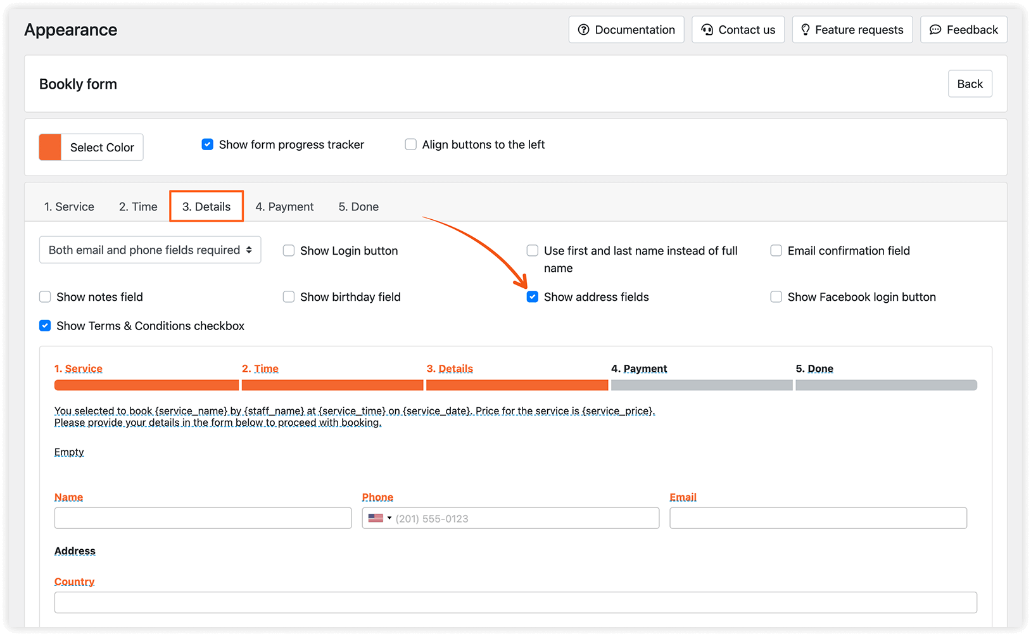Viewport: 1031px width, 636px height.
Task: Open the Documentation page
Action: point(626,30)
